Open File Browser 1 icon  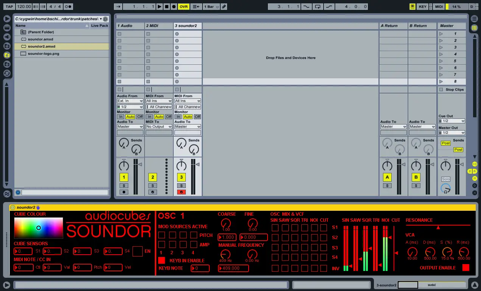(7, 46)
